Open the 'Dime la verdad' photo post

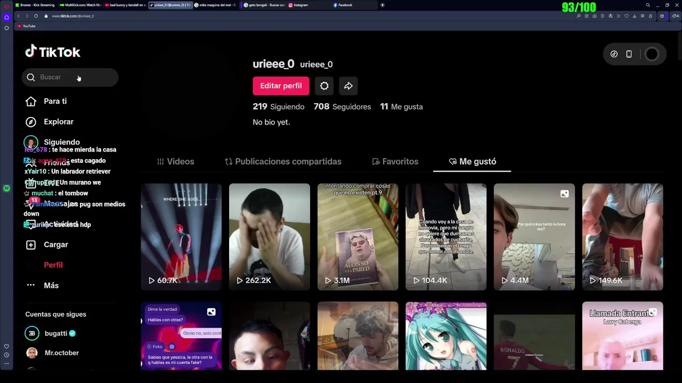point(181,336)
